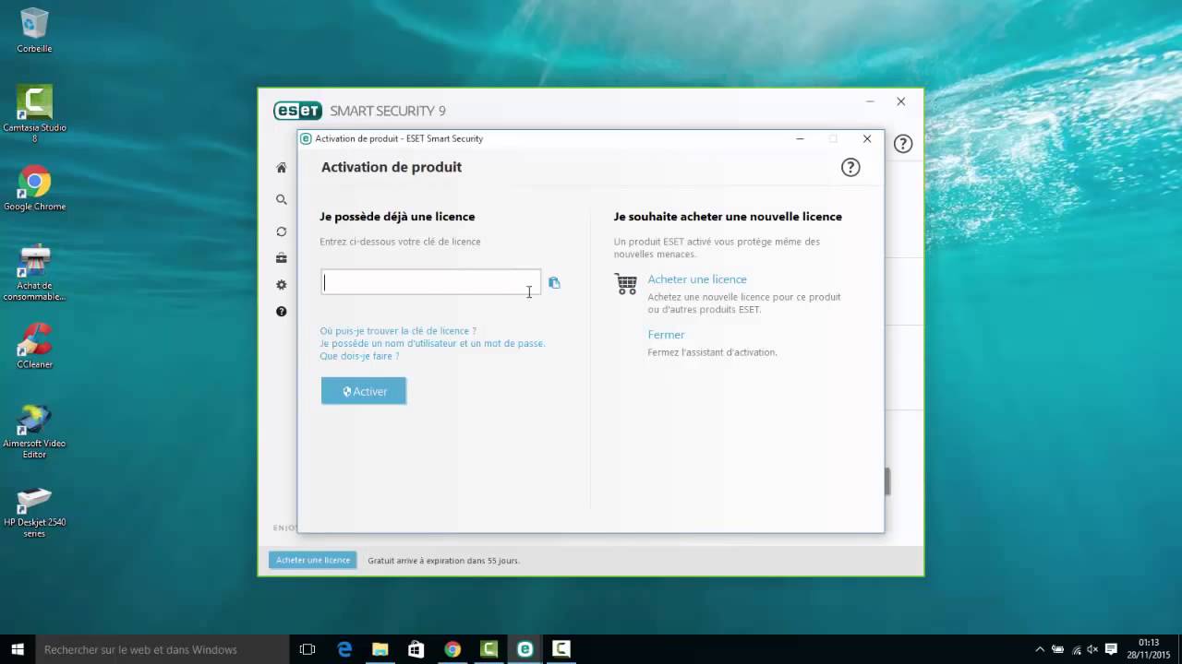Viewport: 1182px width, 664px height.
Task: Open the clock and date in taskbar
Action: (1148, 649)
